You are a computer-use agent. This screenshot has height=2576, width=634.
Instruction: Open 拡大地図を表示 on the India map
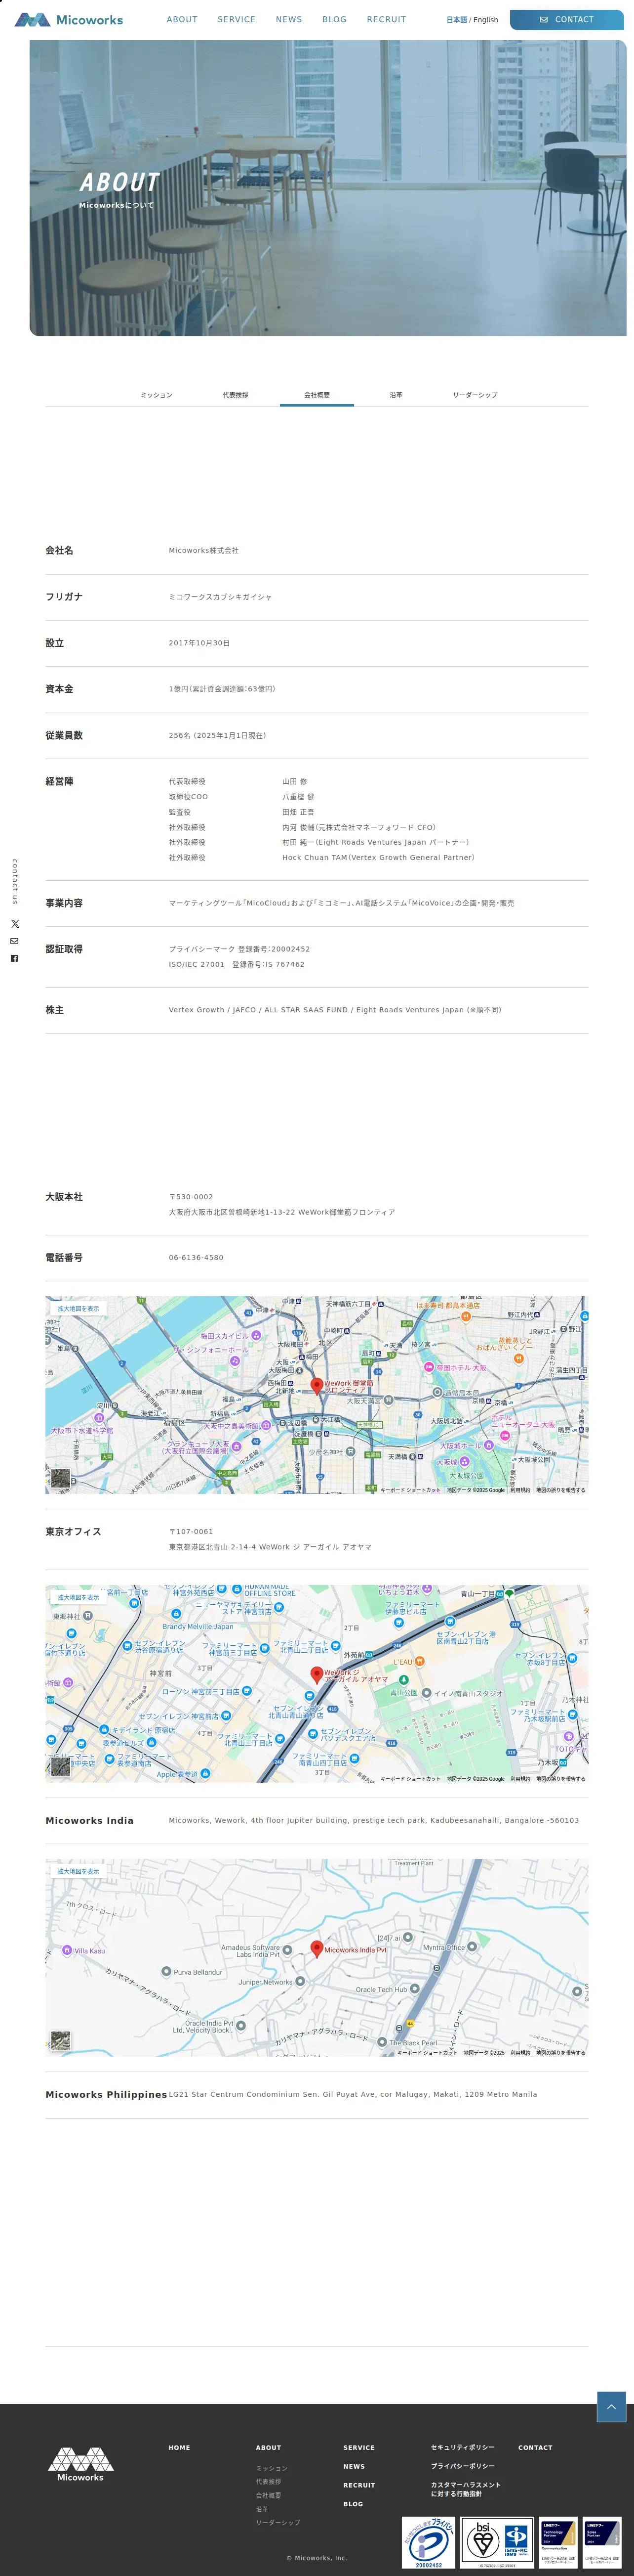pos(78,1871)
